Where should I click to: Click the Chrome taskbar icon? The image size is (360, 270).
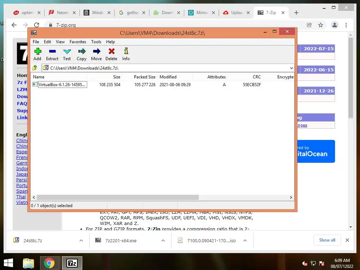[49, 263]
